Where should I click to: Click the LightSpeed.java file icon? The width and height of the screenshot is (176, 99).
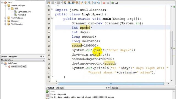[x=15, y=12]
